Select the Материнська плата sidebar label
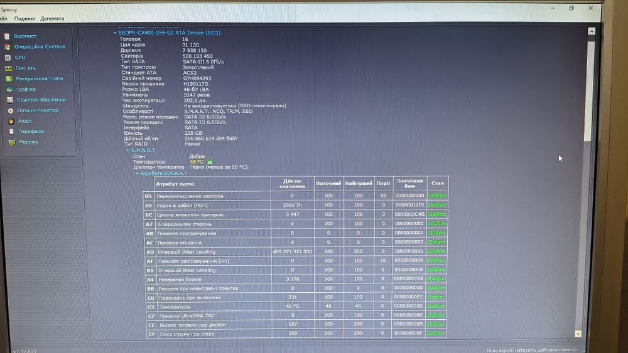Image resolution: width=628 pixels, height=353 pixels. click(x=39, y=79)
